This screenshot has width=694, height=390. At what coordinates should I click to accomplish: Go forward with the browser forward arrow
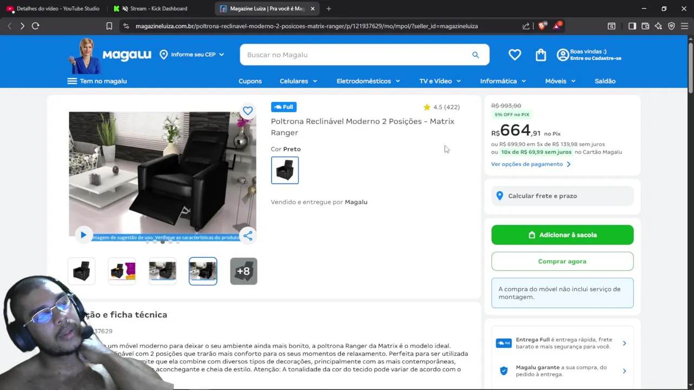(22, 26)
